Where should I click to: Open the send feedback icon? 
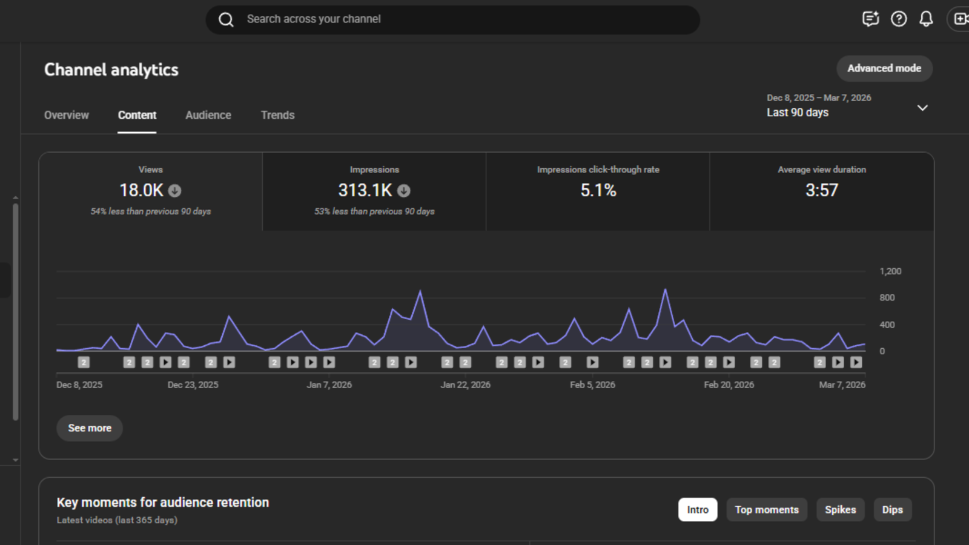pos(870,19)
